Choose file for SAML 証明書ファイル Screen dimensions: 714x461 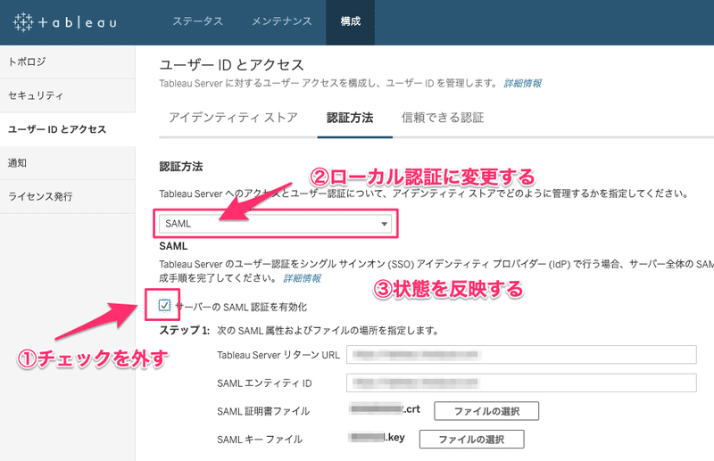coord(486,411)
